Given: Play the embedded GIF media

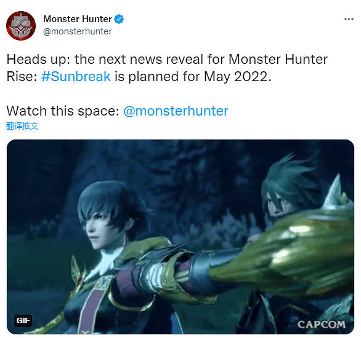Looking at the screenshot, I should (180, 237).
